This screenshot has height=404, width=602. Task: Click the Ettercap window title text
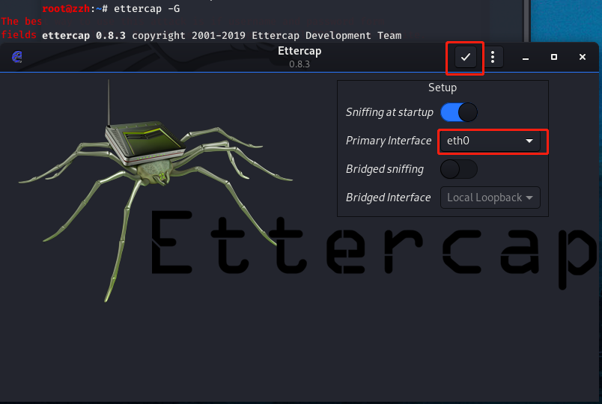[300, 51]
